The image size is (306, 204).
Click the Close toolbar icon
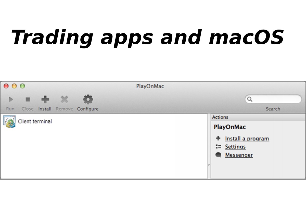coord(28,99)
